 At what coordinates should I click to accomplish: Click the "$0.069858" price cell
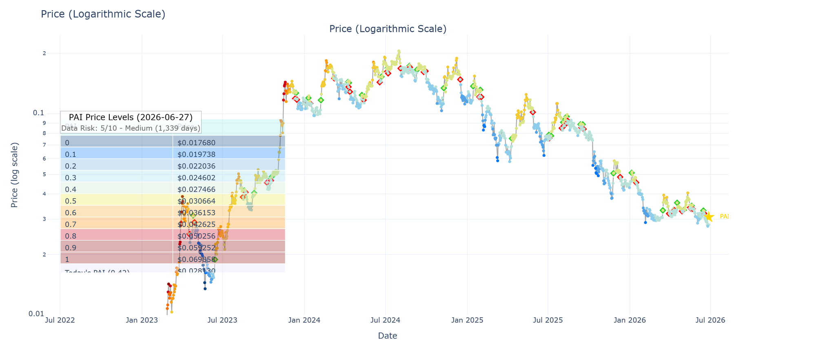click(229, 258)
